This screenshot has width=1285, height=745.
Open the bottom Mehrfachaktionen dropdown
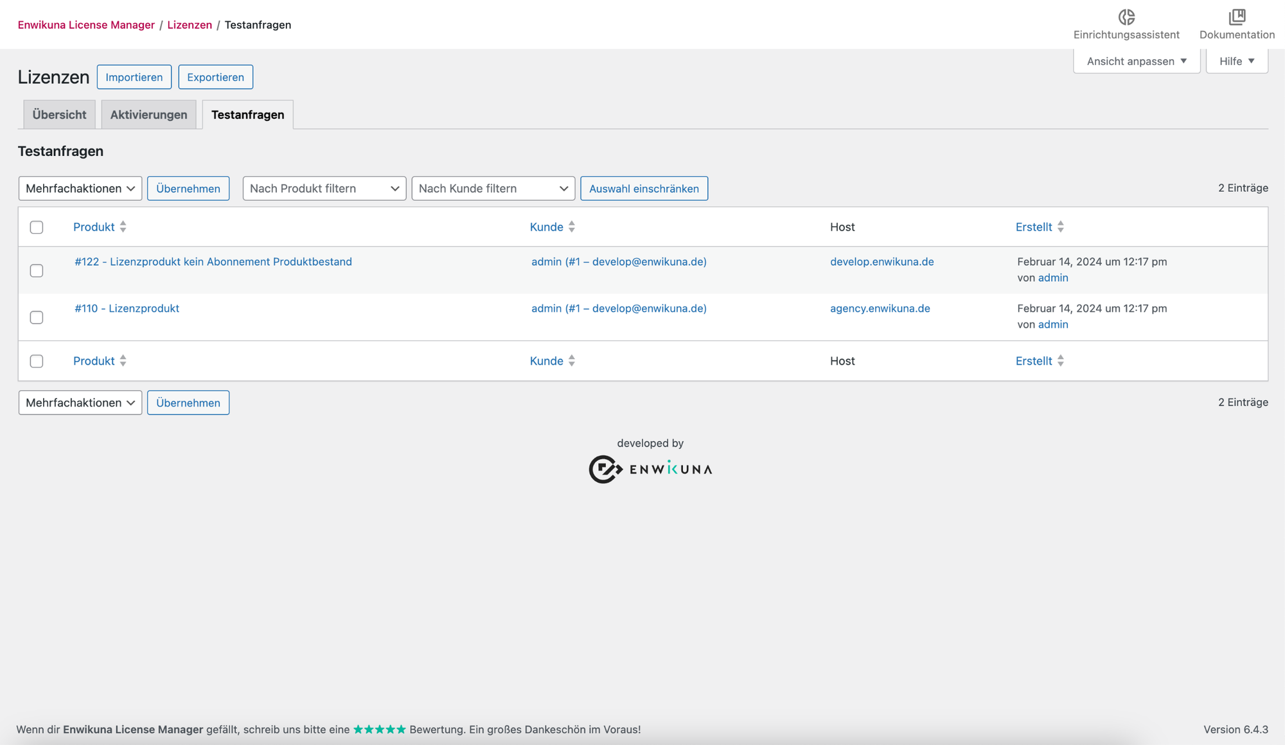[x=80, y=403]
